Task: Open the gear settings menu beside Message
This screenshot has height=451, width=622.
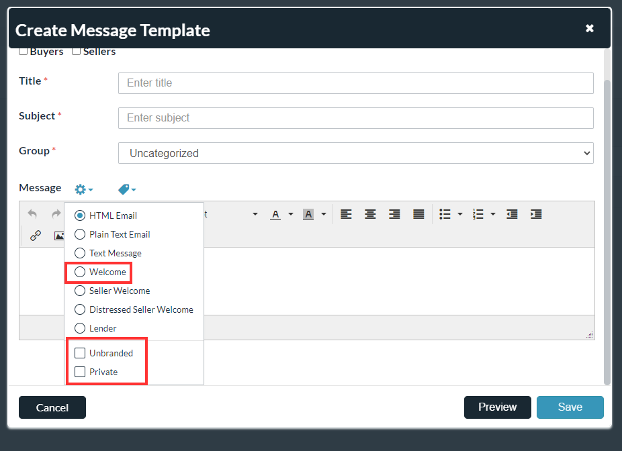Action: click(x=83, y=189)
